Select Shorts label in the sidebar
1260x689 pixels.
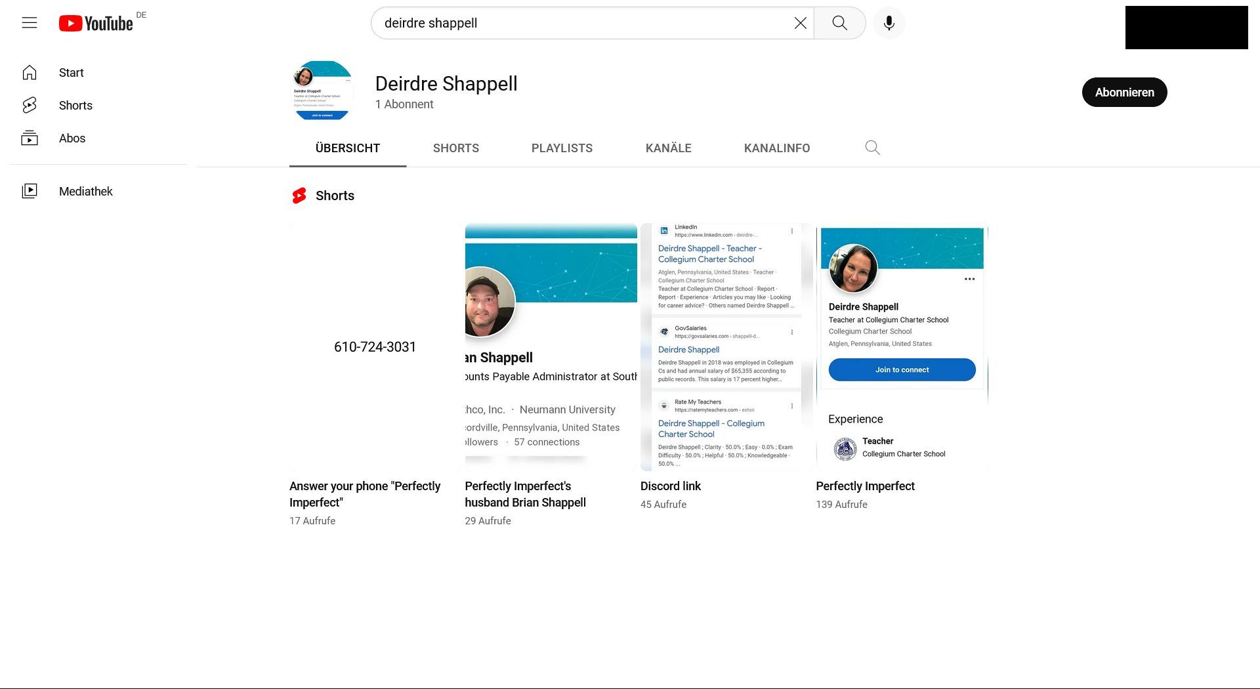point(75,106)
